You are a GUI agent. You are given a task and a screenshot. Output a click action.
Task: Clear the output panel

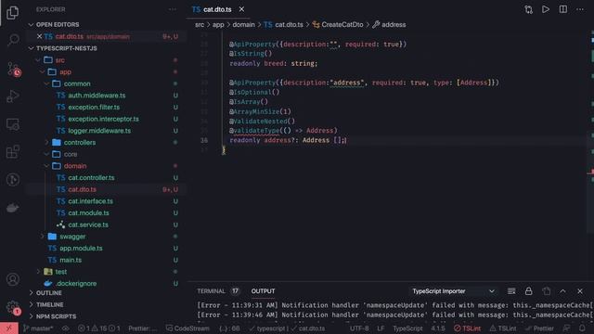pos(511,290)
